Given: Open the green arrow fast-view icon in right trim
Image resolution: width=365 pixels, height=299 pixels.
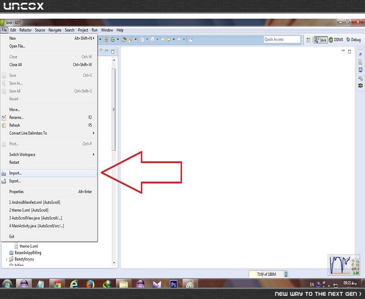Looking at the screenshot, I should (x=360, y=78).
